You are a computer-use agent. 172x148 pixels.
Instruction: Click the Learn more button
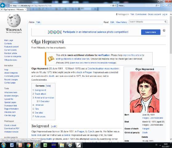(151, 32)
